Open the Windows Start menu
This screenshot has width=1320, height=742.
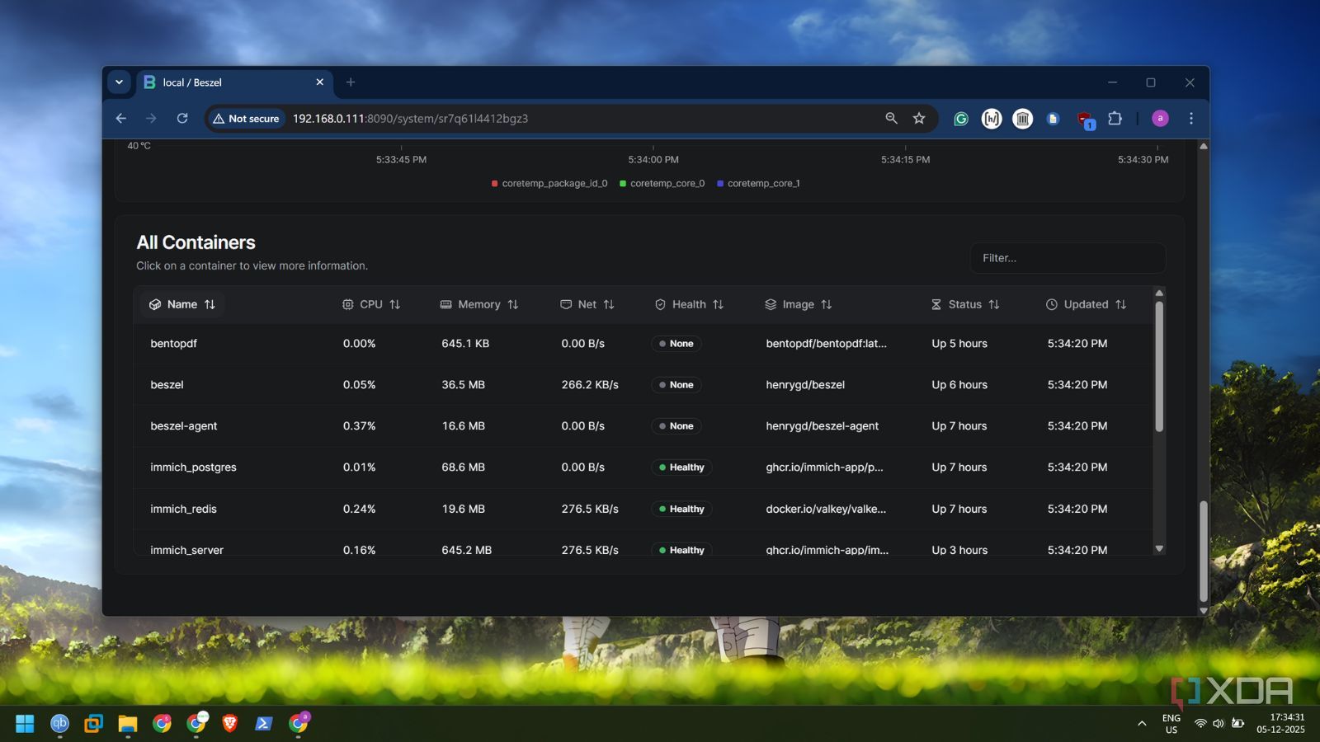[x=25, y=723]
